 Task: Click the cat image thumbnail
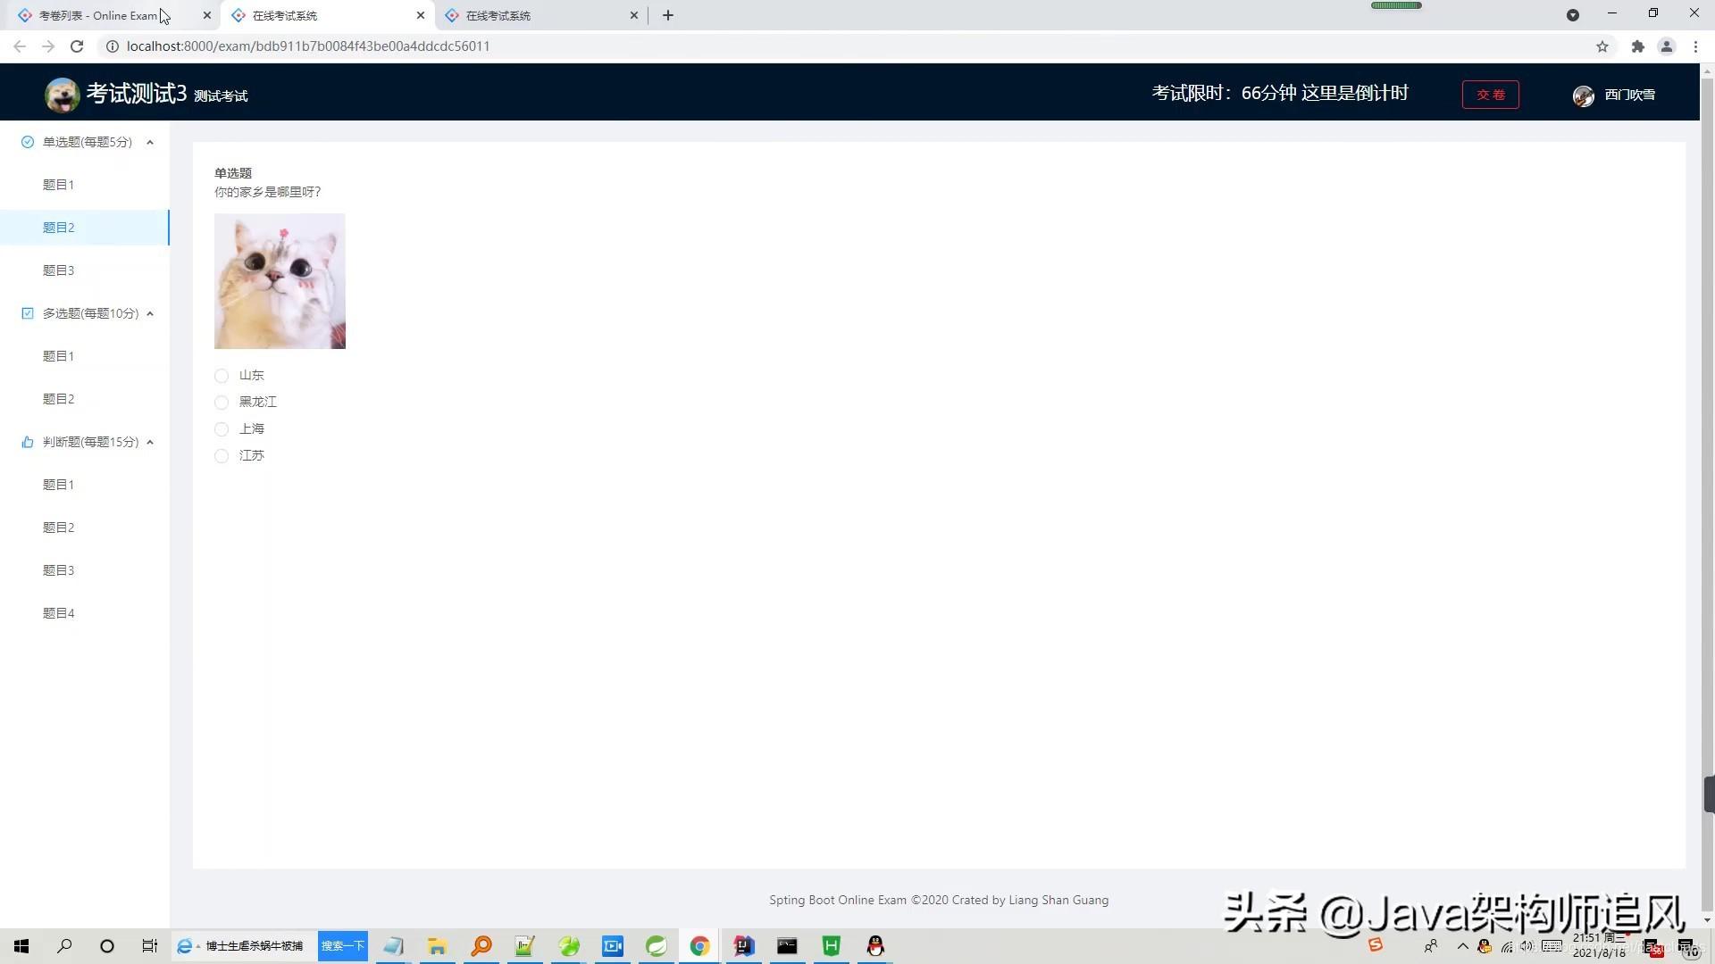(280, 281)
